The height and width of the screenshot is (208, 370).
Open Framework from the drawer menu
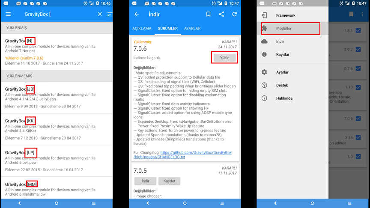tap(292, 15)
